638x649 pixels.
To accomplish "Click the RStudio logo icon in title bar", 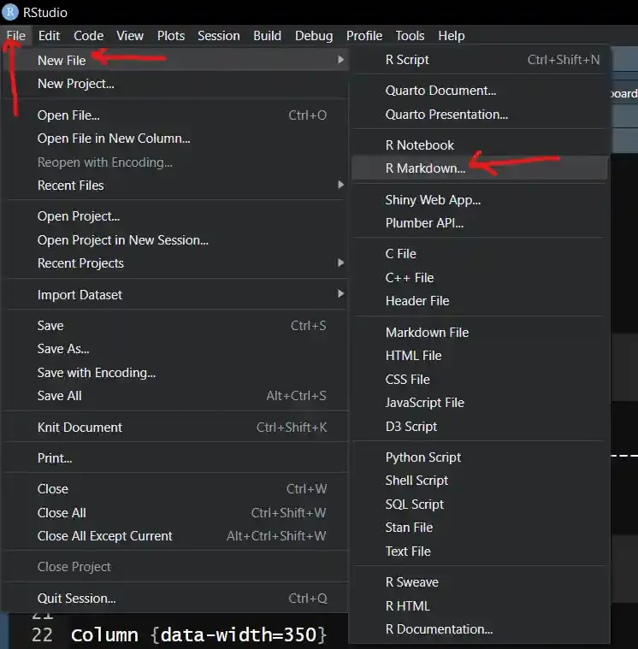I will pyautogui.click(x=10, y=12).
